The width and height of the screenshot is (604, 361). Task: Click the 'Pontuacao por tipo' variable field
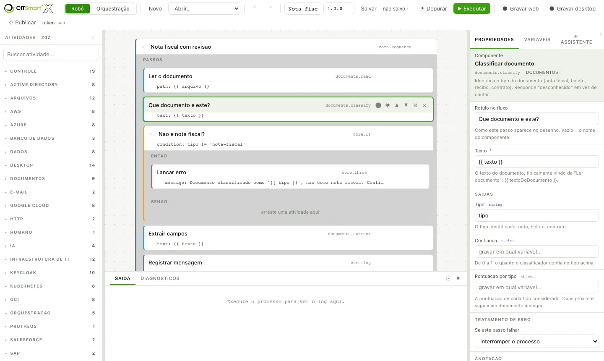click(x=537, y=287)
